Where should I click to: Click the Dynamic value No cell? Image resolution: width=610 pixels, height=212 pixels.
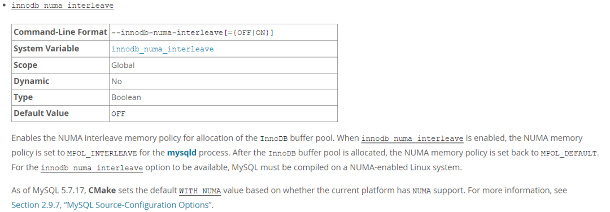(223, 81)
